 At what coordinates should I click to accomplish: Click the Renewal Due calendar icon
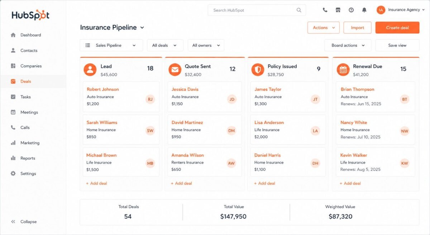343,70
